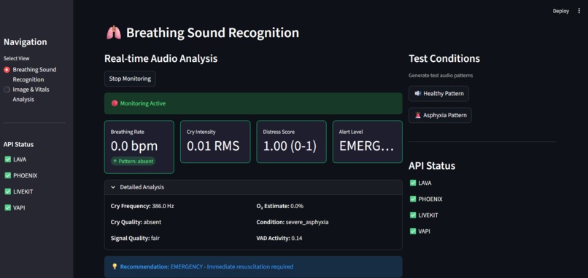Click the siren icon on Asphyxia Pattern button
Viewport: 588px width, 278px height.
pos(418,115)
